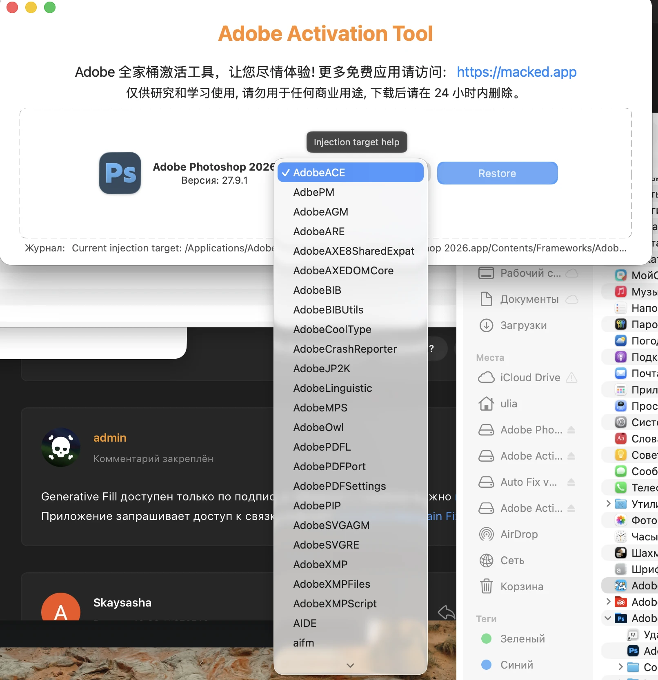Screen dimensions: 658x680
Task: Select AdbePM from the injection target list
Action: click(x=351, y=192)
